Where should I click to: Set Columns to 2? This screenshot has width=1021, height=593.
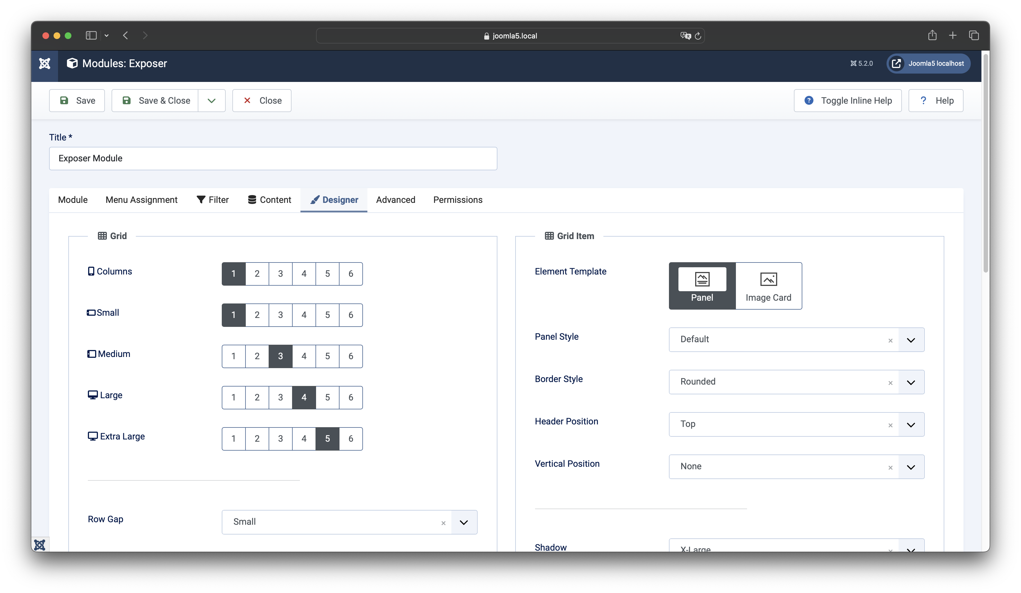point(257,274)
